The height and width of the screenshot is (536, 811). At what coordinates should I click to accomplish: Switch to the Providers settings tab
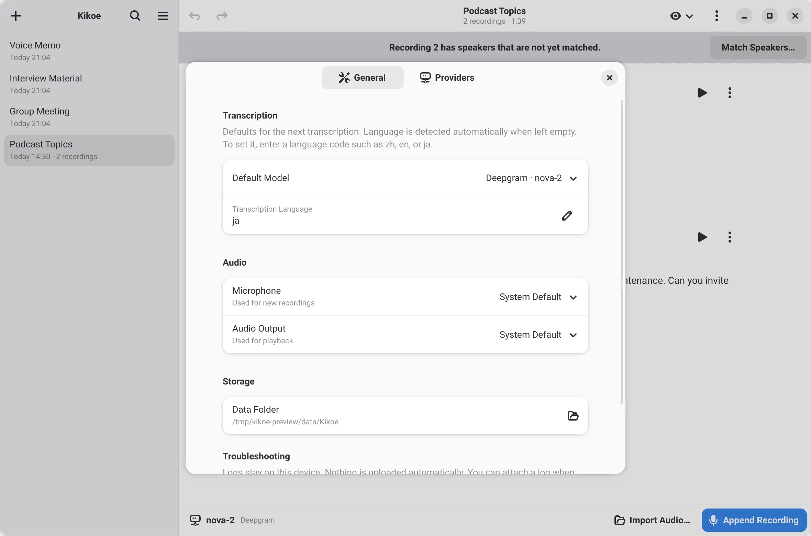click(x=447, y=78)
